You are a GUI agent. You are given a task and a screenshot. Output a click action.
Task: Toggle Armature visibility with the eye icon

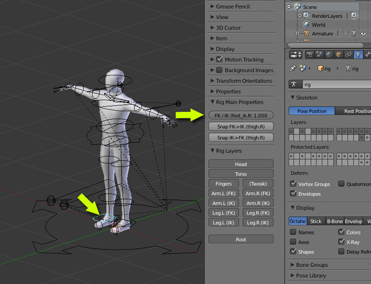point(363,34)
